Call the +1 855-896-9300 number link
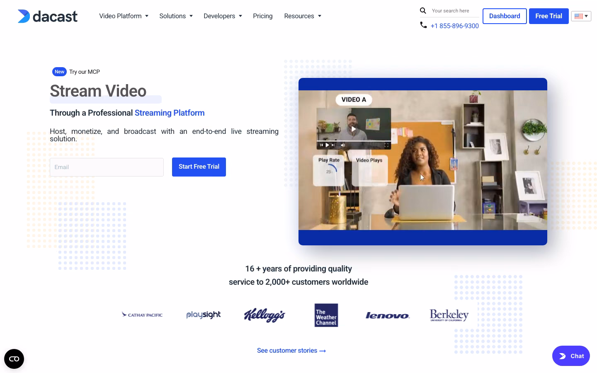597x373 pixels. coord(455,26)
